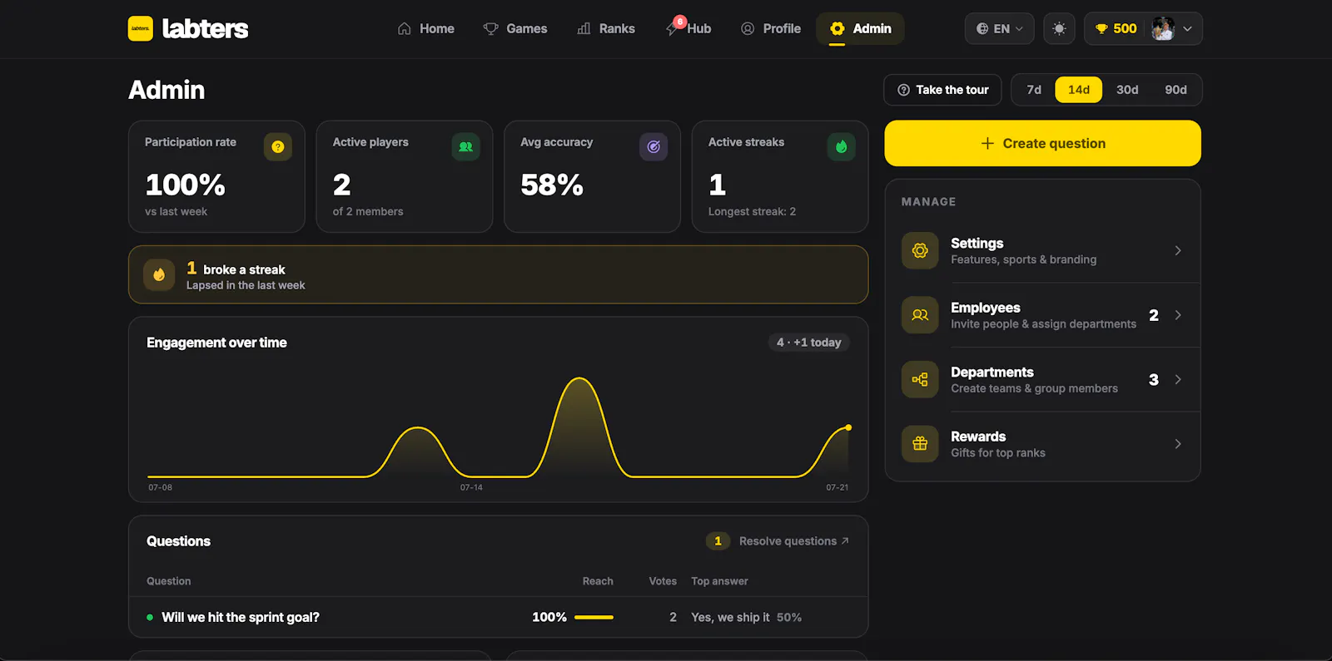Click the Active streaks flame icon

click(842, 147)
